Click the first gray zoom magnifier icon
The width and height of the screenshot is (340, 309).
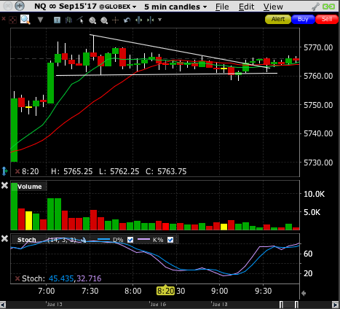point(92,20)
